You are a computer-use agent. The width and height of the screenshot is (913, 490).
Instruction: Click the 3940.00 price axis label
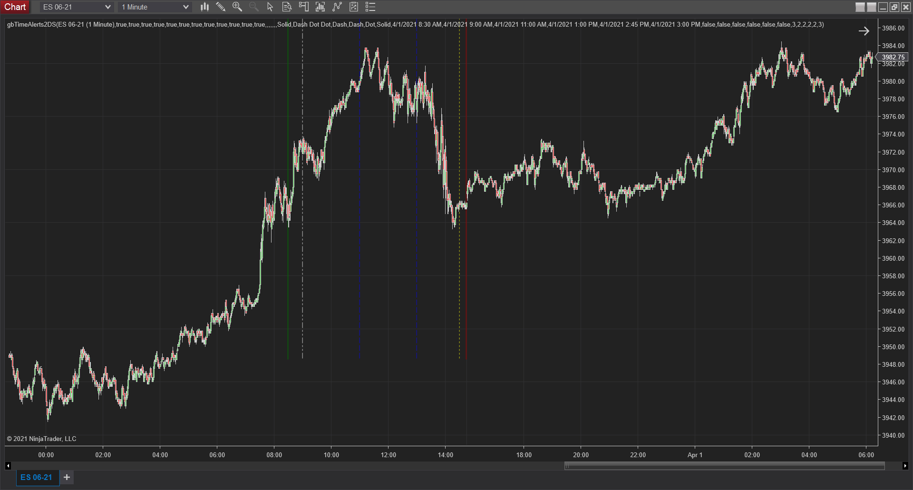coord(893,435)
